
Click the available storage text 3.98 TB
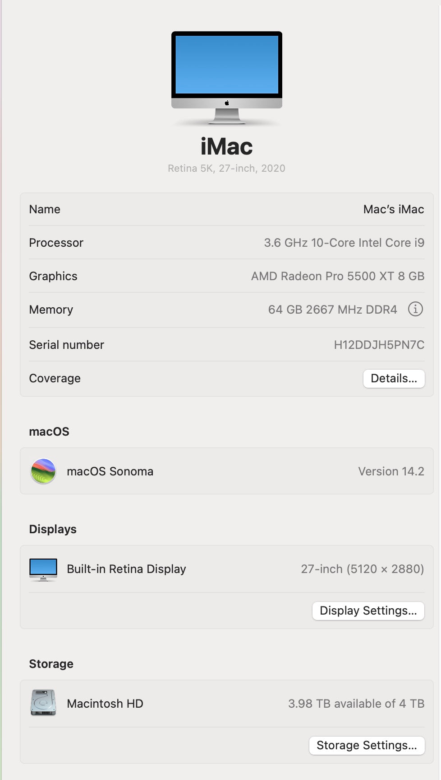coord(356,703)
